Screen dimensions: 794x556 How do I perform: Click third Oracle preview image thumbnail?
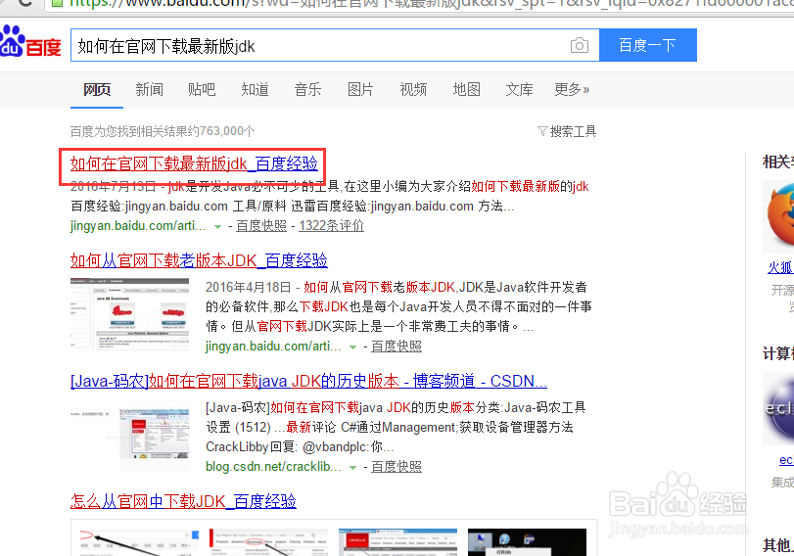pos(397,542)
